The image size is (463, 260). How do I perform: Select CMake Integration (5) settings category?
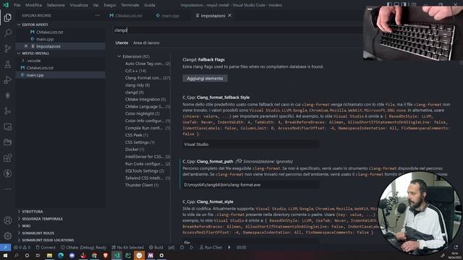click(145, 100)
